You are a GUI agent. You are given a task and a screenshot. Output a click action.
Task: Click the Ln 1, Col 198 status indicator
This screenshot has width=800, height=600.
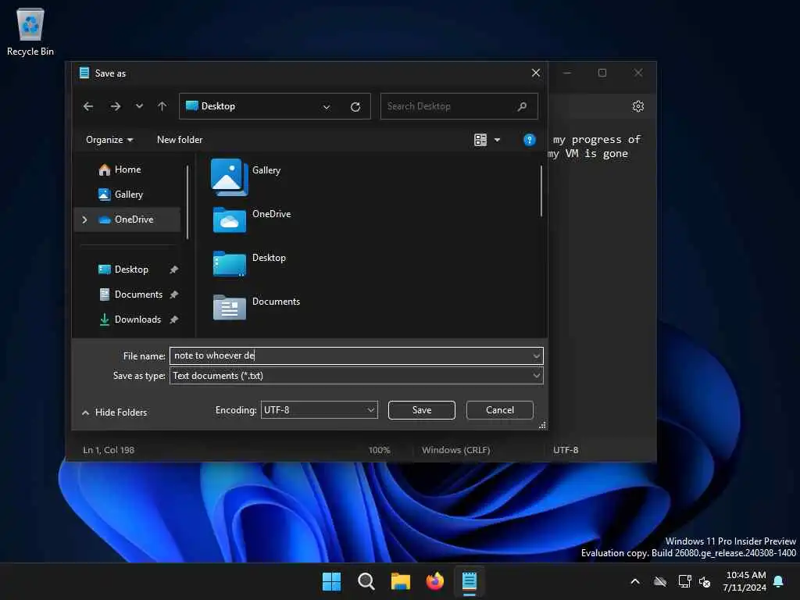109,450
